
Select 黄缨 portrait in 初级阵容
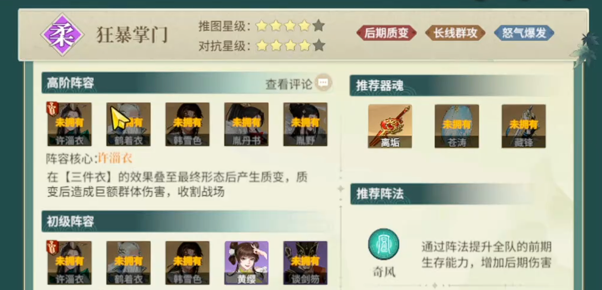click(246, 263)
